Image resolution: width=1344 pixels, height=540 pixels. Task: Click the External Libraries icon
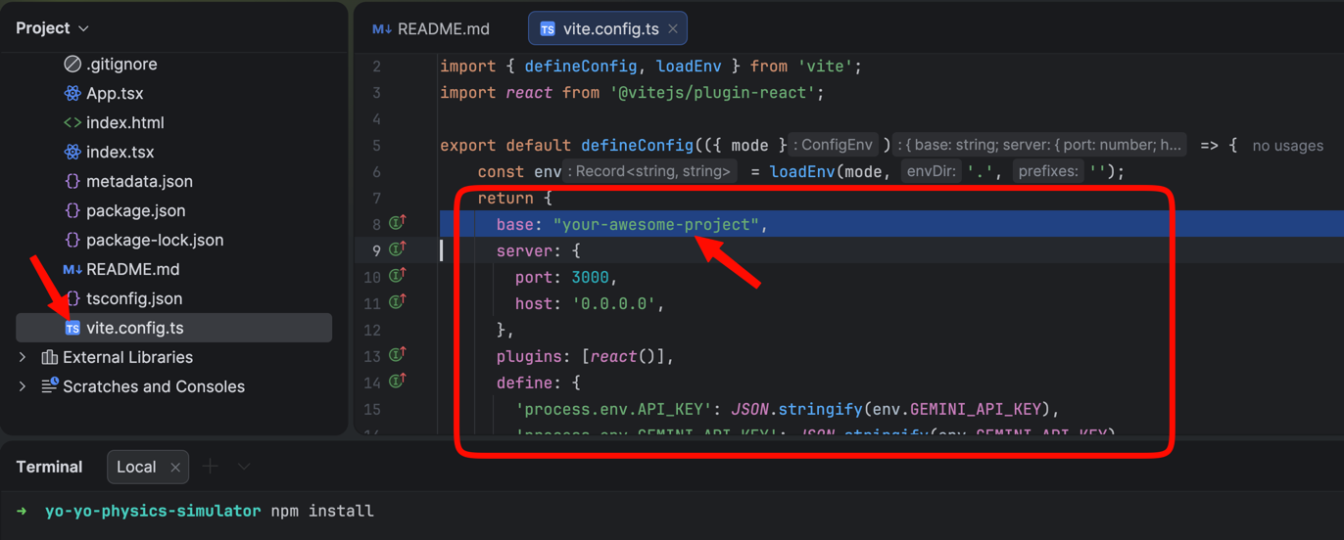point(49,358)
